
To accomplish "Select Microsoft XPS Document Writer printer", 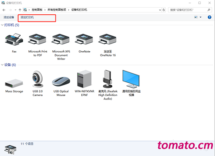I will pos(61,40).
